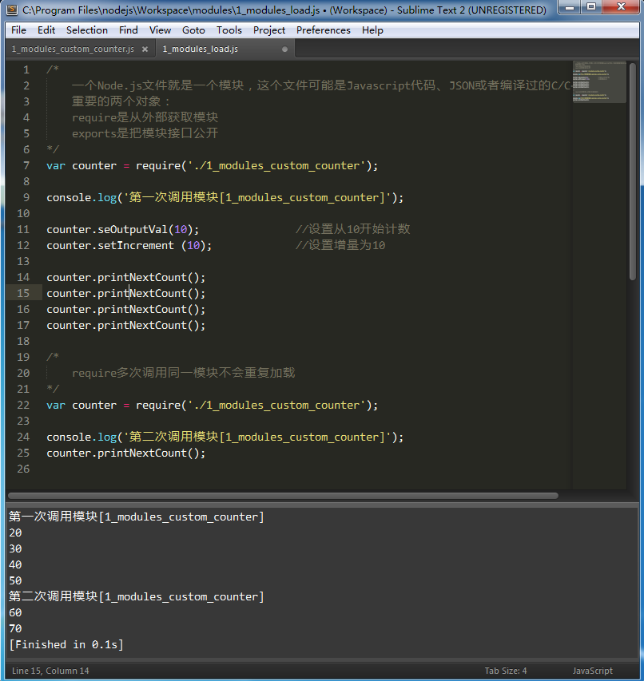Open the Tools menu
Screen dimensions: 644x681
229,30
